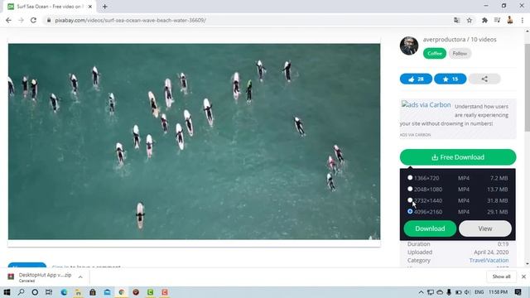Click the share icon button

[x=484, y=79]
